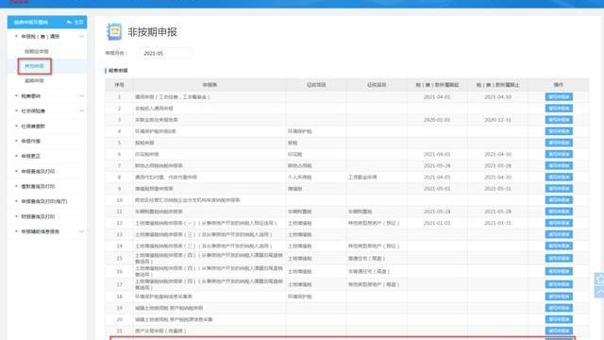Viewport: 604px width, 340px height.
Task: Click the blue action button for row 21
Action: (559, 331)
